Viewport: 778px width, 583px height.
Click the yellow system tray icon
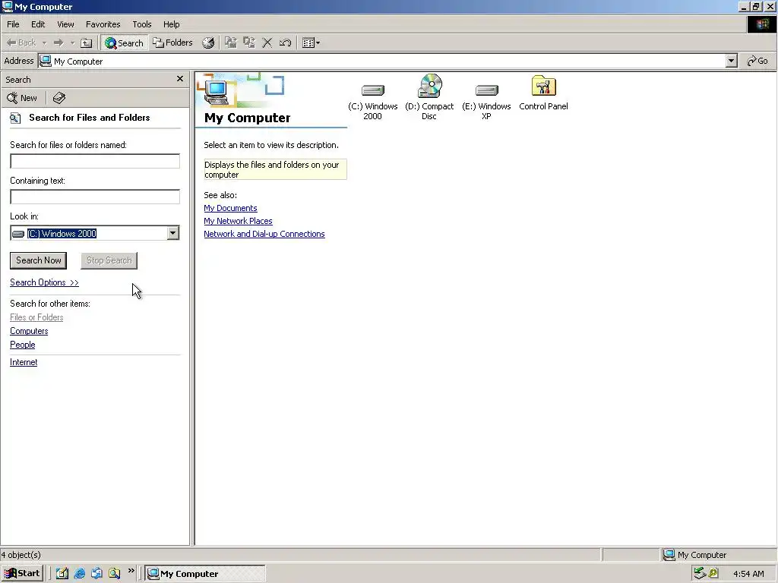point(713,573)
